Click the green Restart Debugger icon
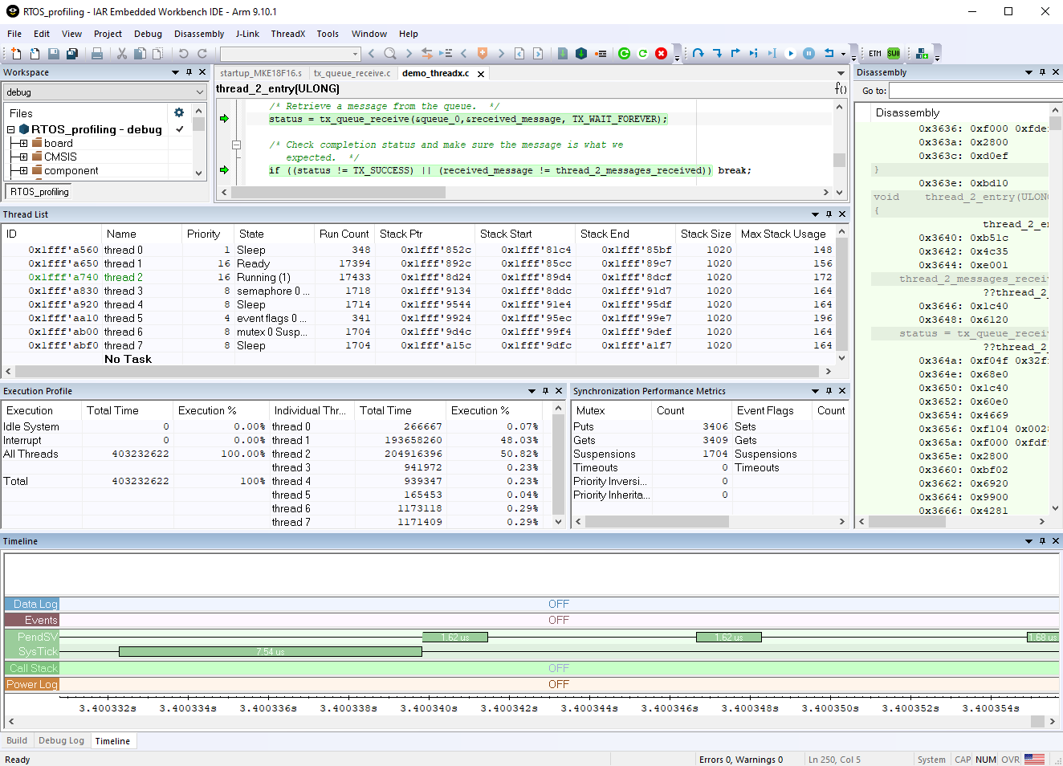This screenshot has width=1063, height=766. [625, 54]
